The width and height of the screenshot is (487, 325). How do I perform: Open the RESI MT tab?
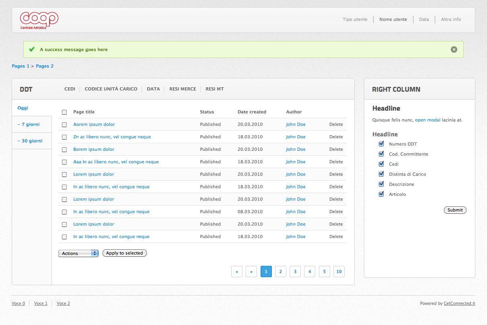pyautogui.click(x=215, y=89)
